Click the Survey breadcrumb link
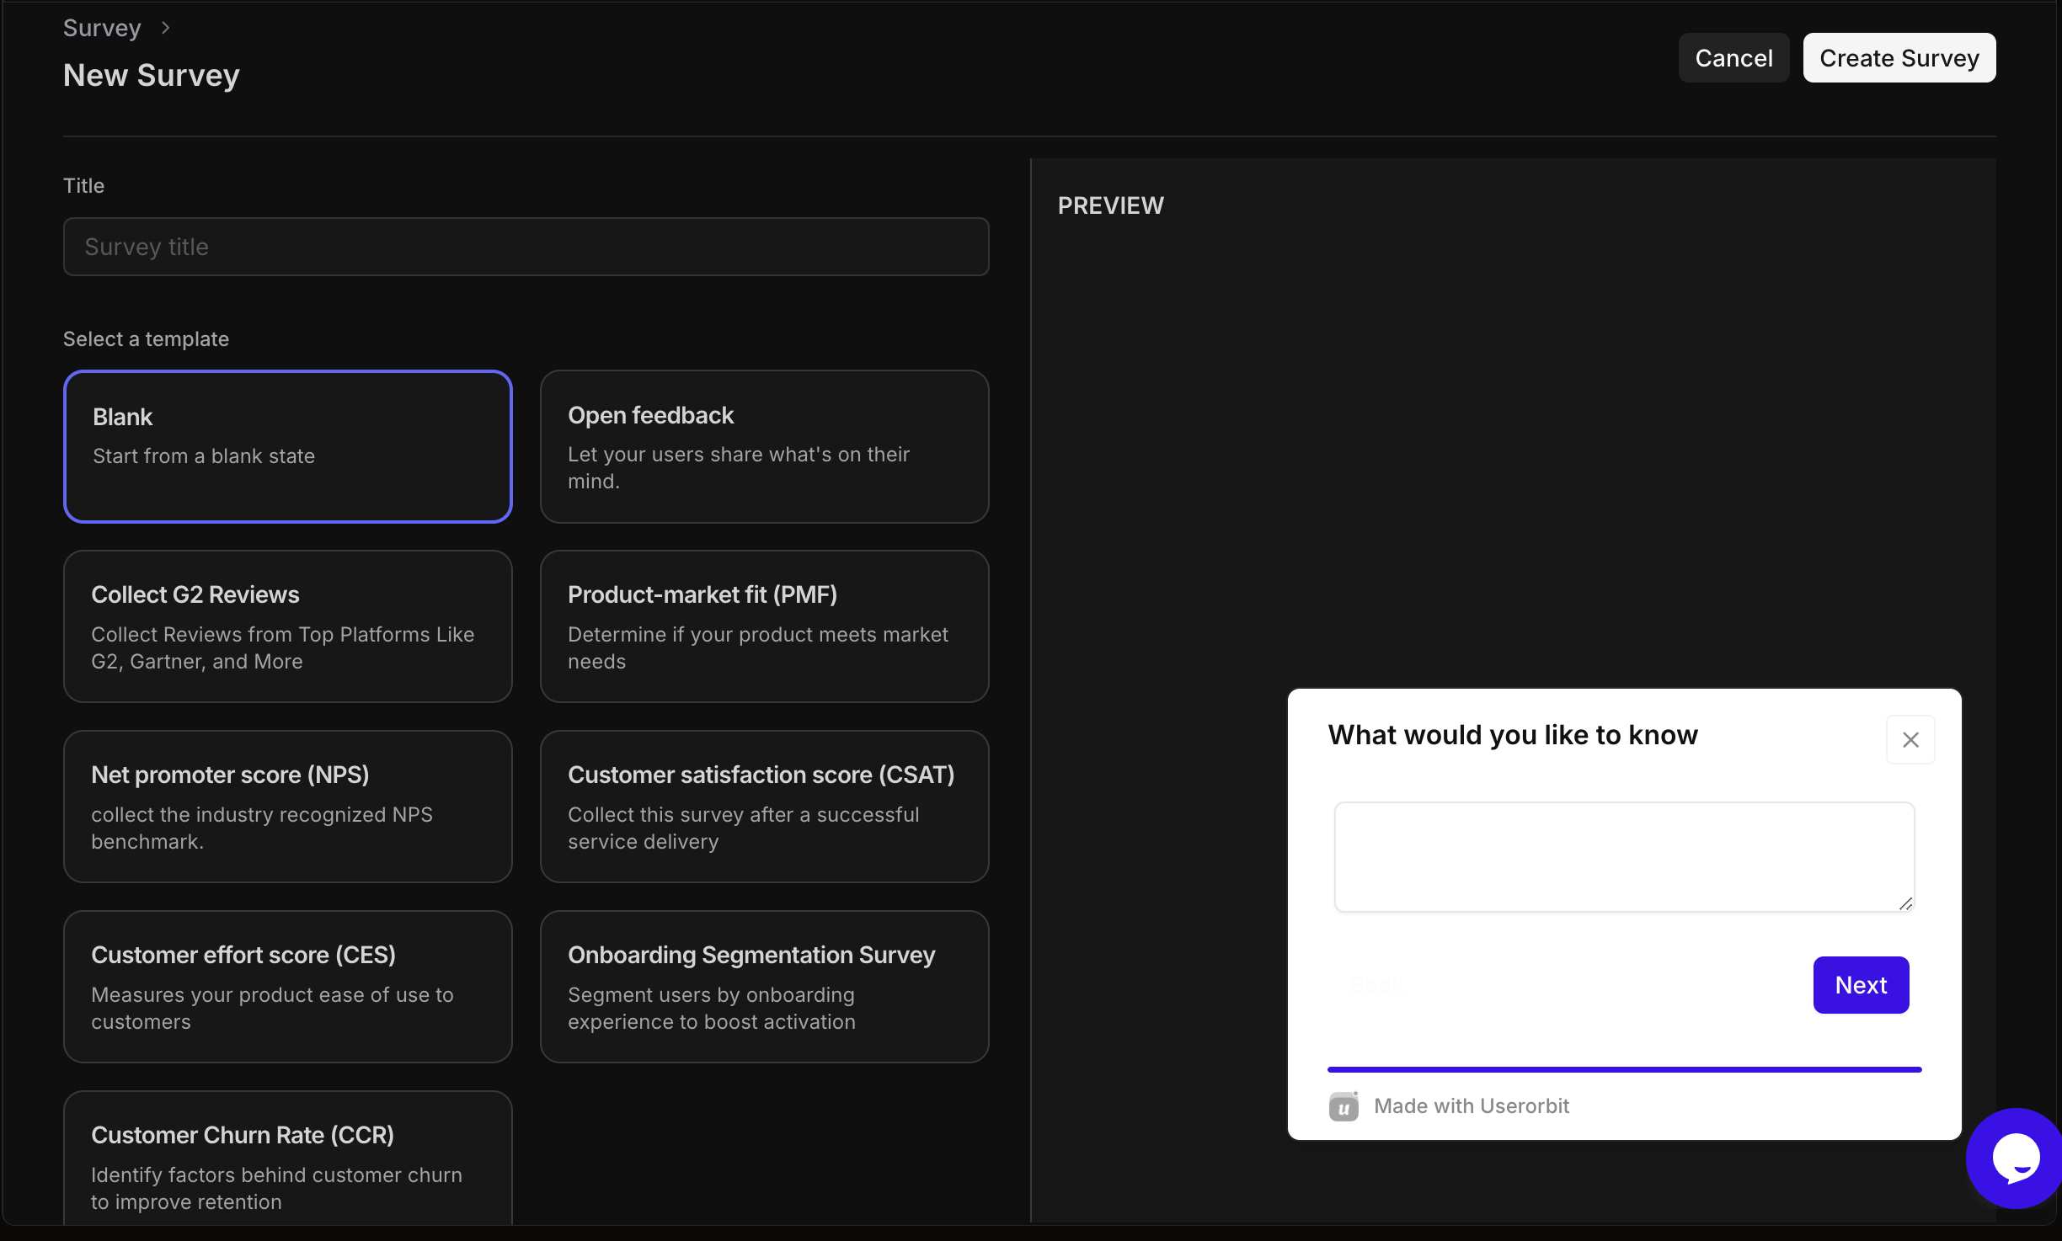The height and width of the screenshot is (1241, 2062). (x=102, y=28)
